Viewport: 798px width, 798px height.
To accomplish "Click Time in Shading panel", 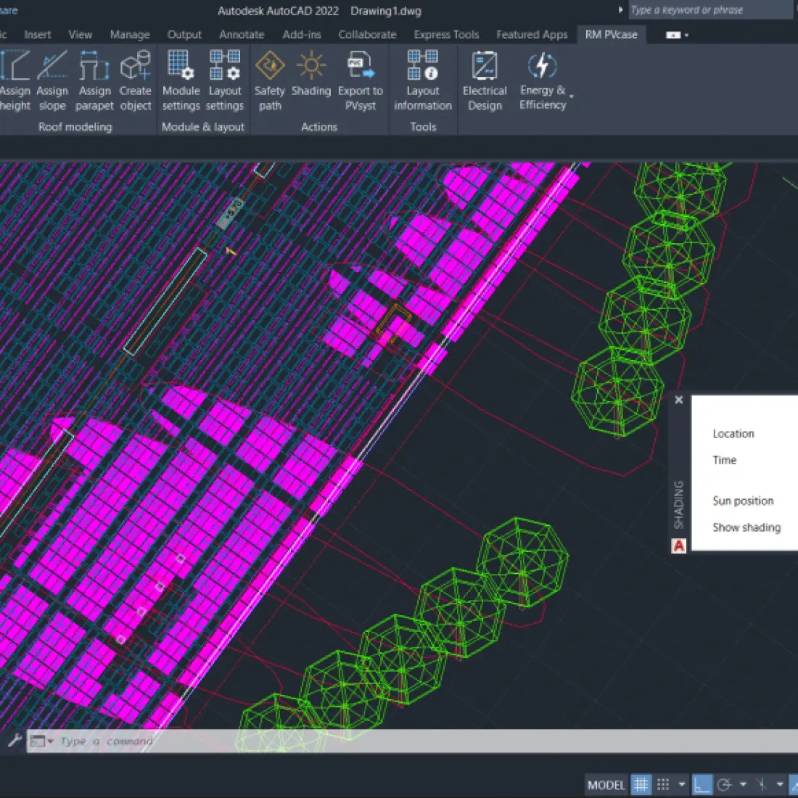I will click(724, 460).
